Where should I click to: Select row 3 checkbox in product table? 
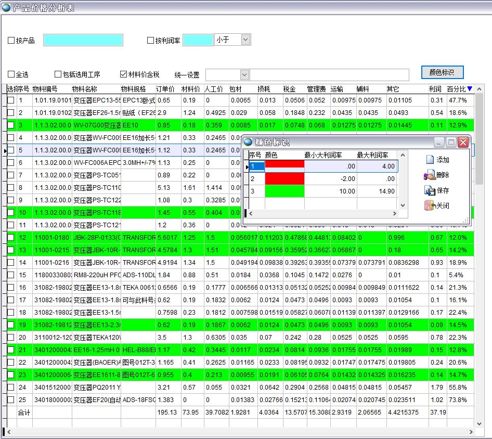click(11, 125)
